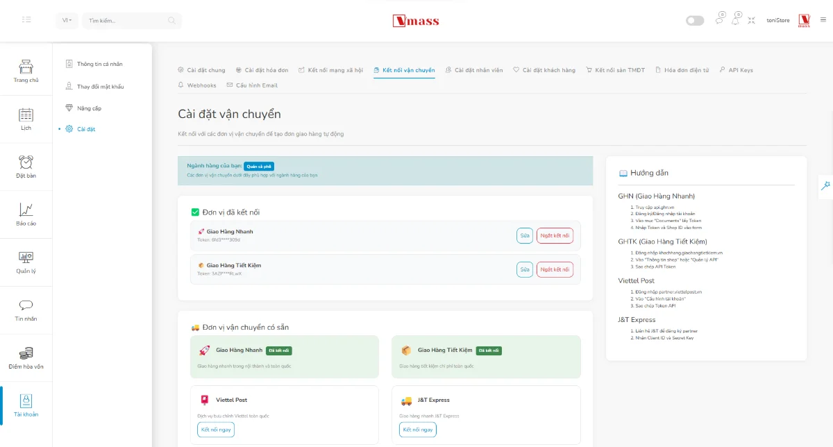Screen dimensions: 833x447
Task: Open the Lịch calendar section in sidebar
Action: pyautogui.click(x=26, y=118)
